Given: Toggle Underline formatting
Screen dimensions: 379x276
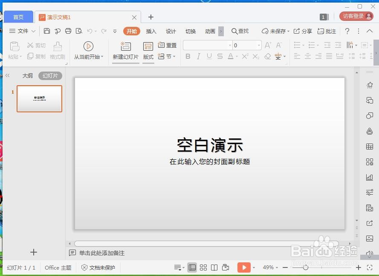Looking at the screenshot, I should point(209,57).
